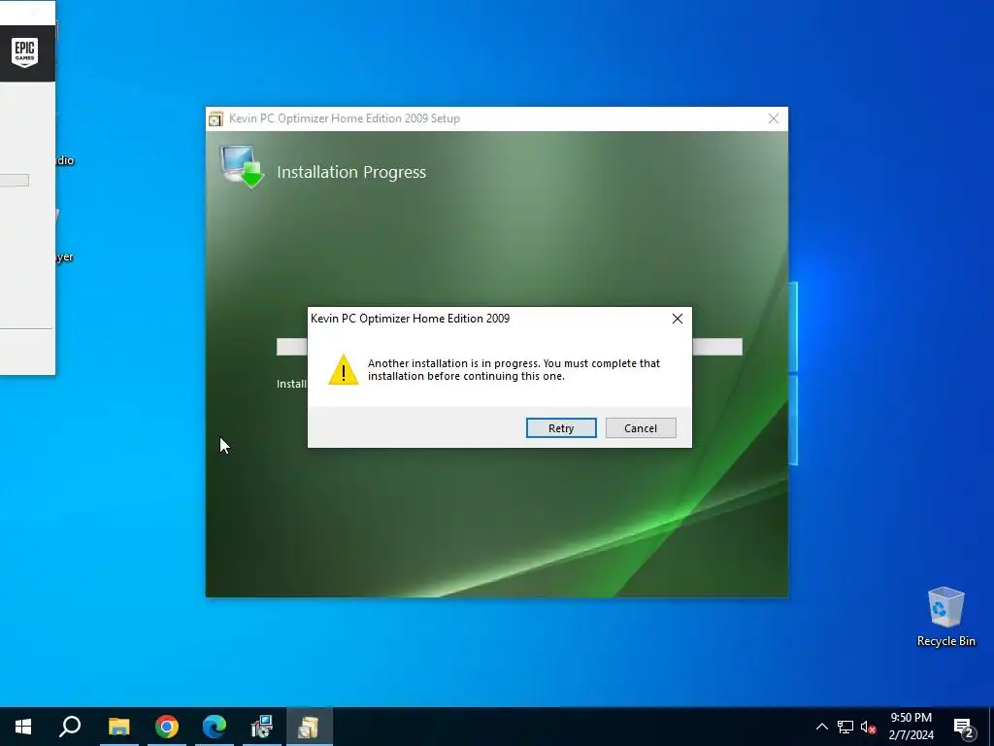Open File Explorer from the taskbar

point(118,727)
